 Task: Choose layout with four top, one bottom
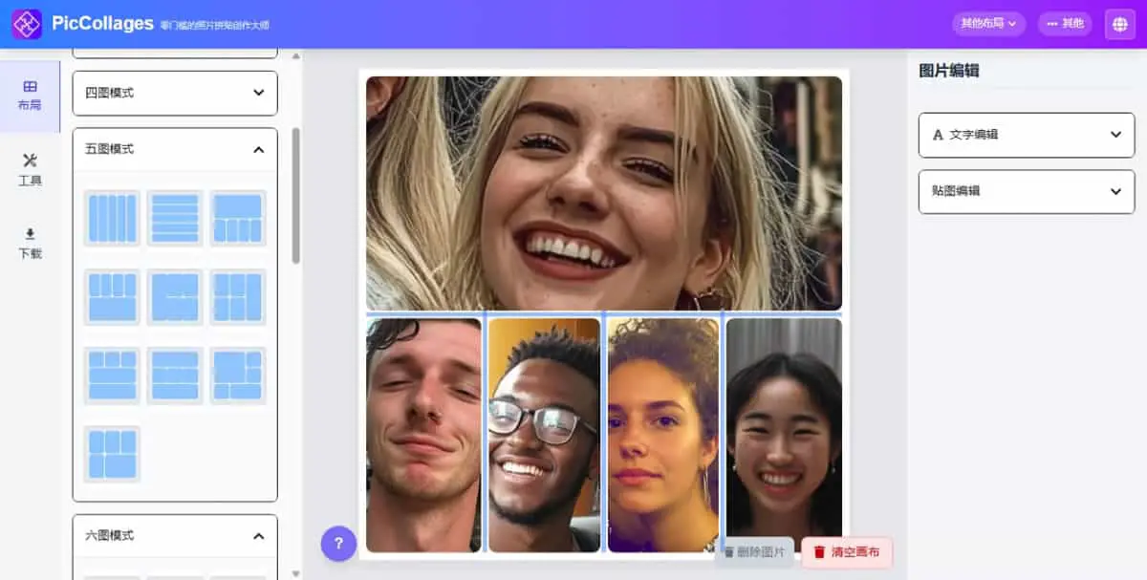point(112,296)
